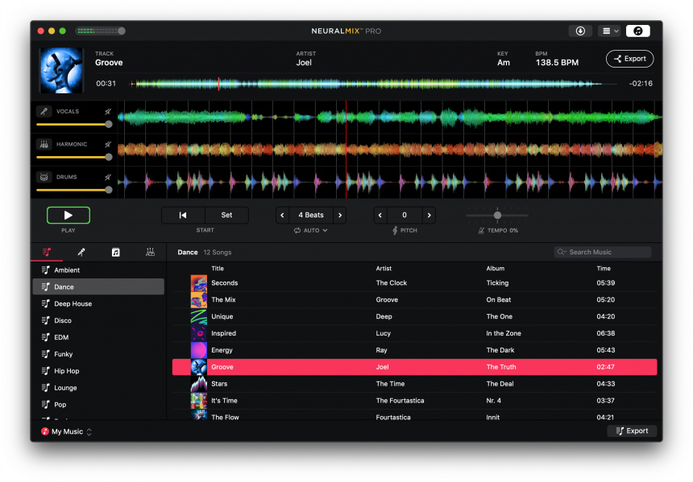Select the Deep House playlist
The width and height of the screenshot is (693, 482).
[x=98, y=303]
